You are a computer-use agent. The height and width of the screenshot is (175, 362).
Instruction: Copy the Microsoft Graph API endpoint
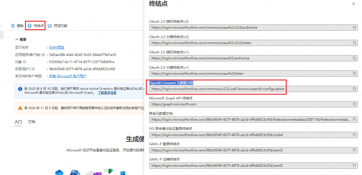354,104
